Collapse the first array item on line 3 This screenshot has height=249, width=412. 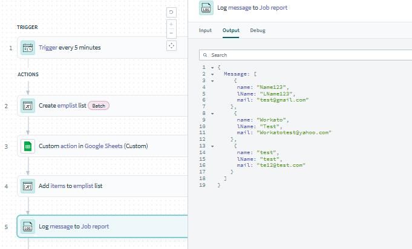tap(212, 80)
